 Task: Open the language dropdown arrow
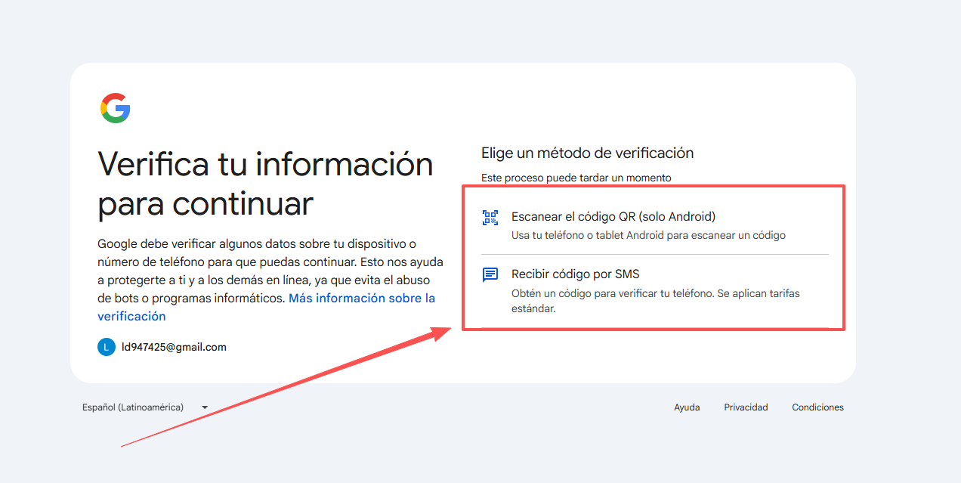tap(205, 407)
